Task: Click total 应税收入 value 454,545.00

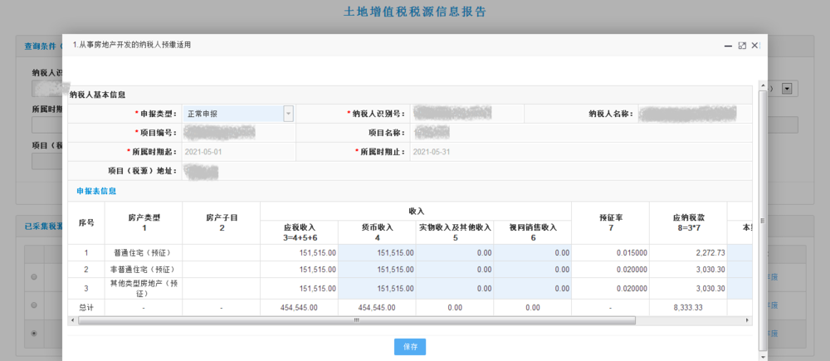Action: click(299, 308)
